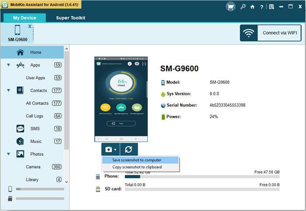Screen dimensions: 306x211
Task: Open the Super Toolkit tab
Action: pos(71,18)
